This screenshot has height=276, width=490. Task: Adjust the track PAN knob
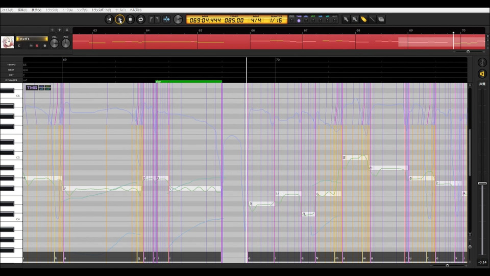click(66, 43)
